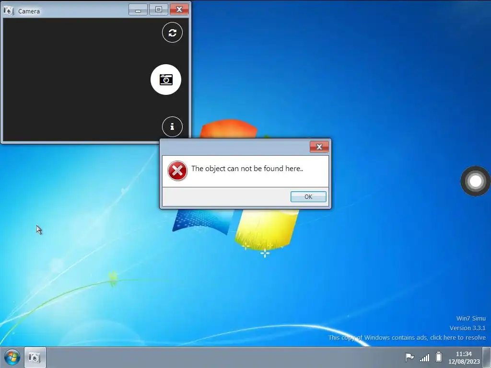Viewport: 491px width, 368px height.
Task: Click the Camera window title text
Action: [x=29, y=11]
